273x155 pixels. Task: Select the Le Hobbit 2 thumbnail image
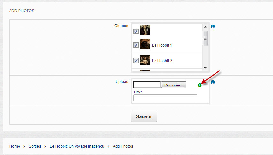tap(145, 60)
